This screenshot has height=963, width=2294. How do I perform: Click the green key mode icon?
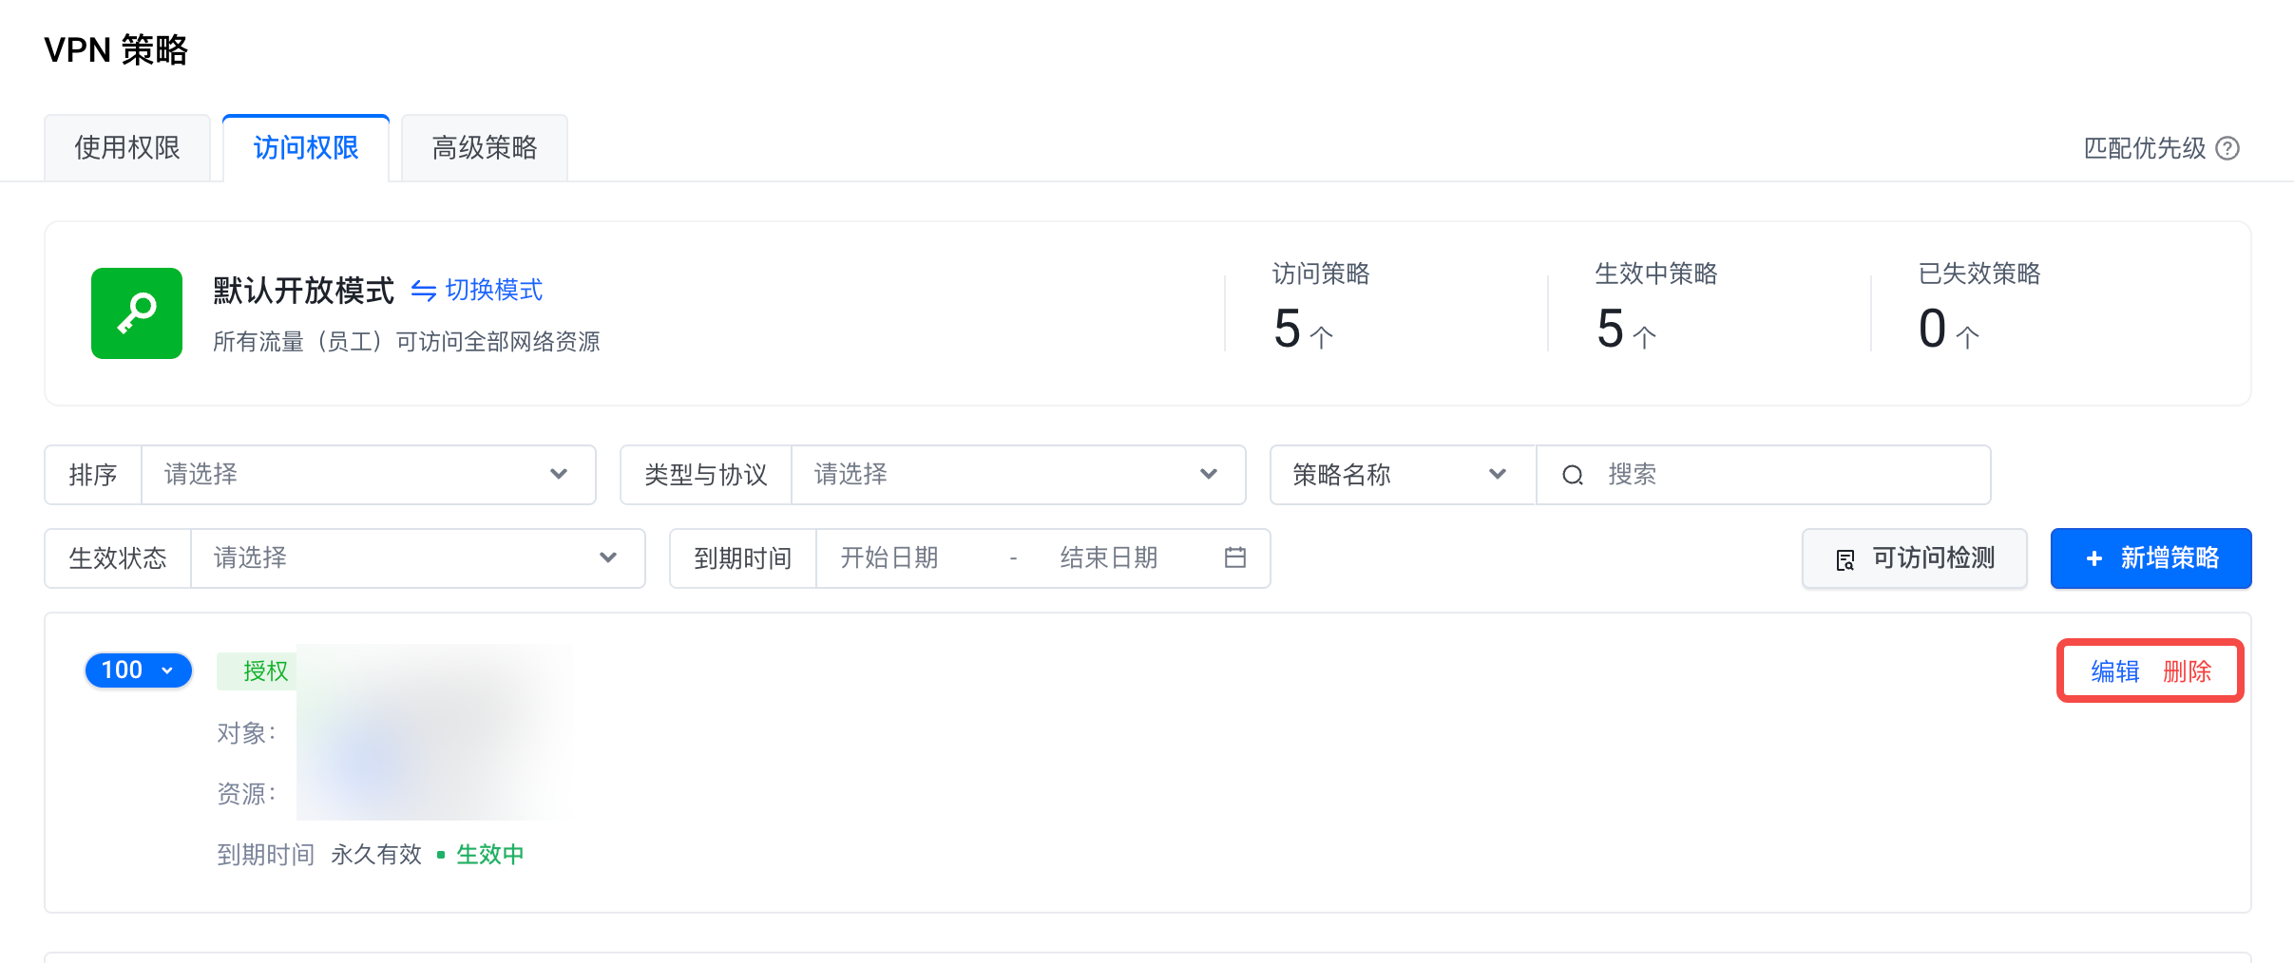137,313
